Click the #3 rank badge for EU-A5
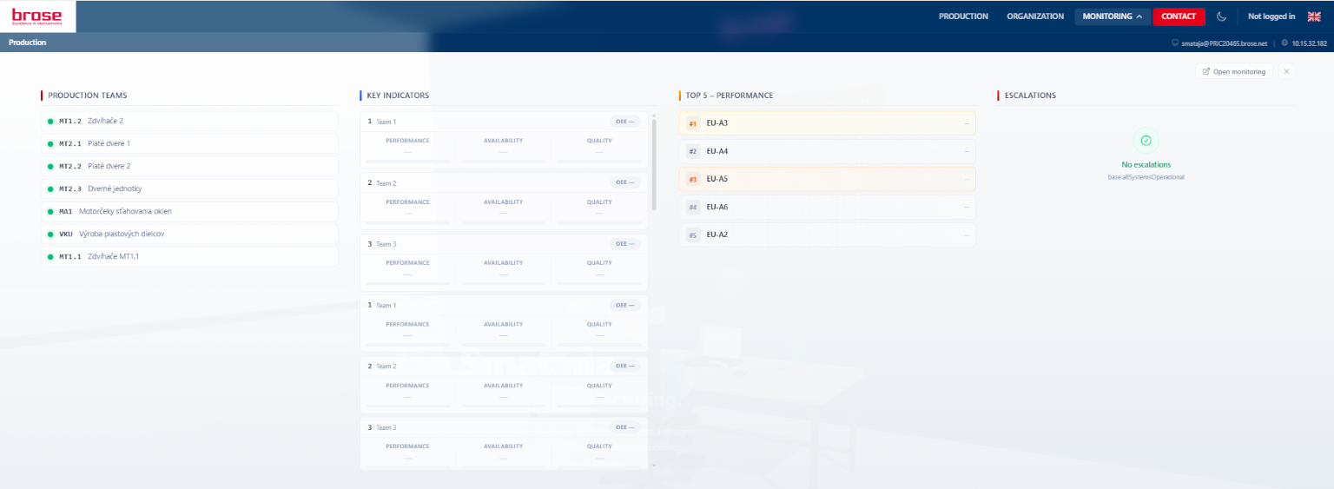The height and width of the screenshot is (489, 1334). 693,179
